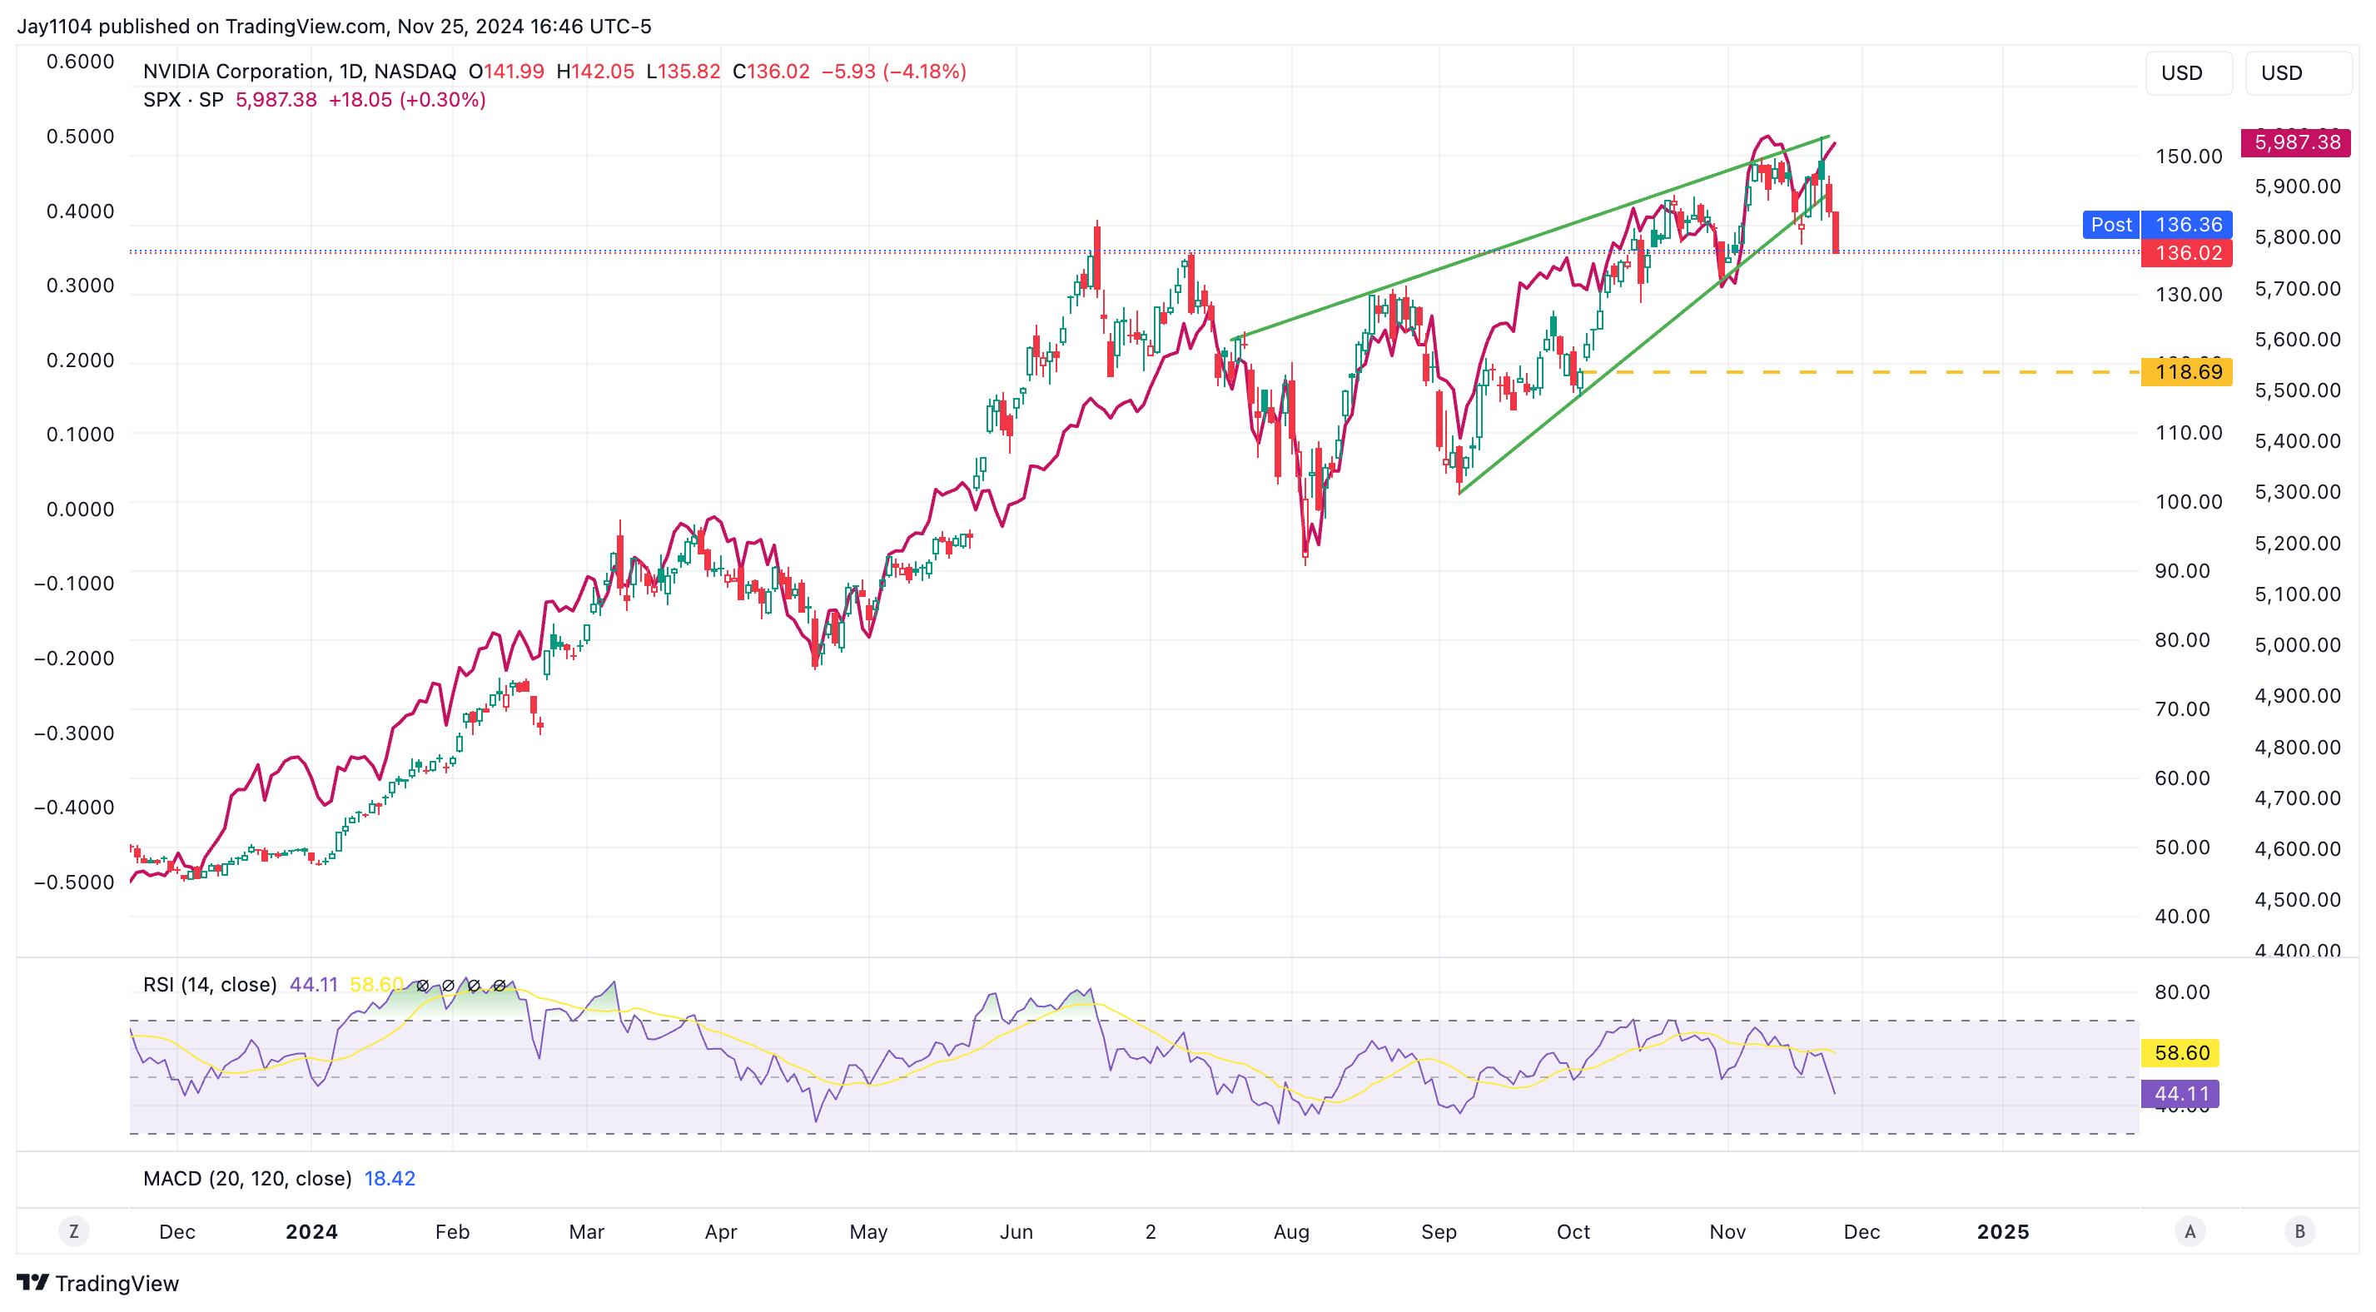Click the RSI legend value 44.11
The width and height of the screenshot is (2376, 1312).
[x=314, y=985]
